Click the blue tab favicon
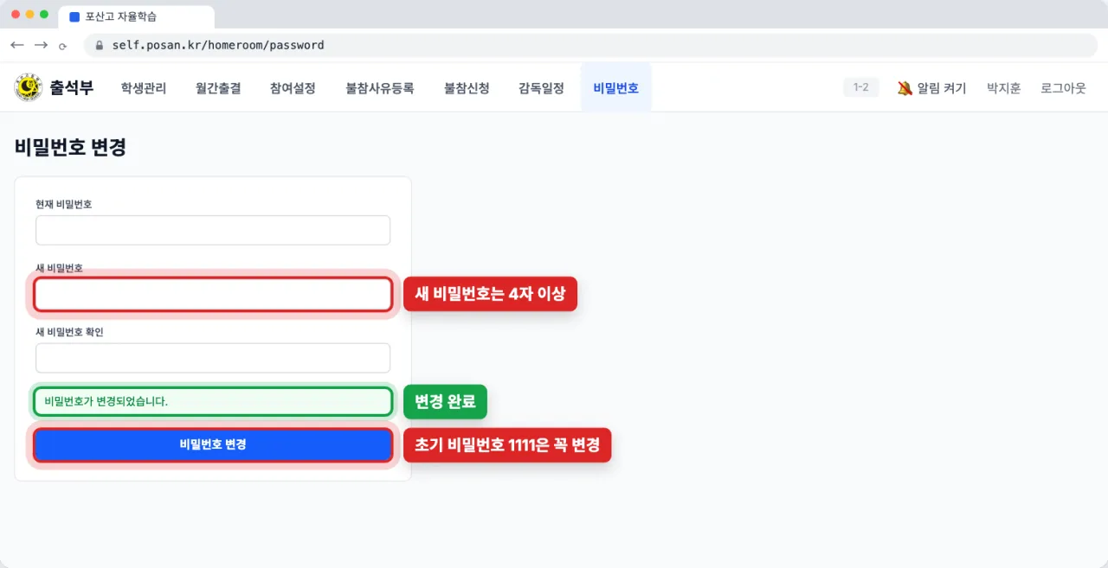Image resolution: width=1108 pixels, height=568 pixels. pos(74,16)
